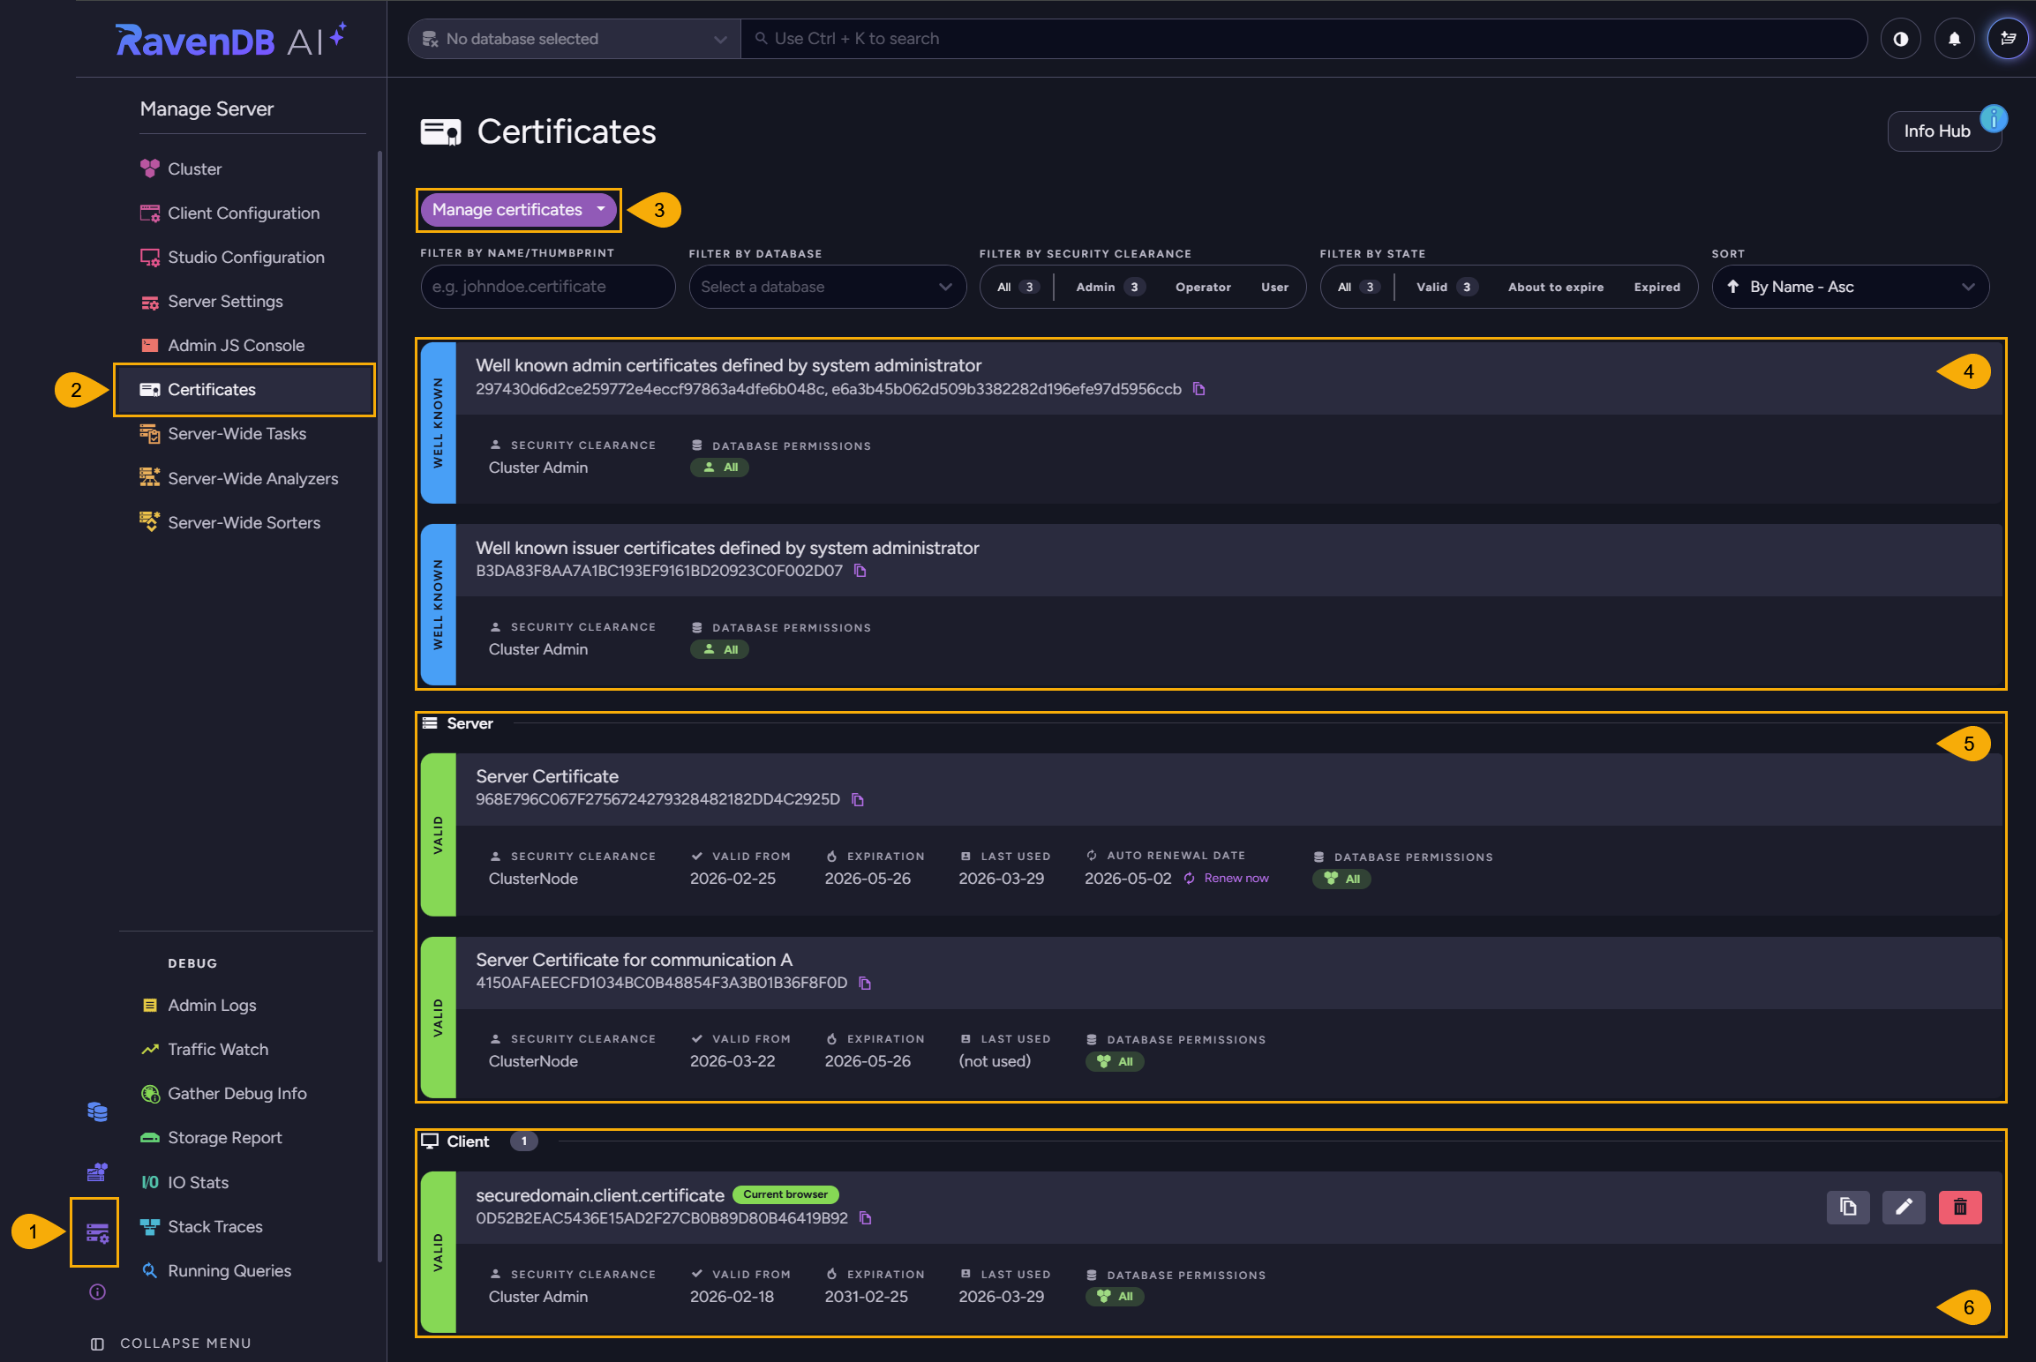Click Renew now for the Server Certificate
2036x1362 pixels.
click(x=1235, y=878)
